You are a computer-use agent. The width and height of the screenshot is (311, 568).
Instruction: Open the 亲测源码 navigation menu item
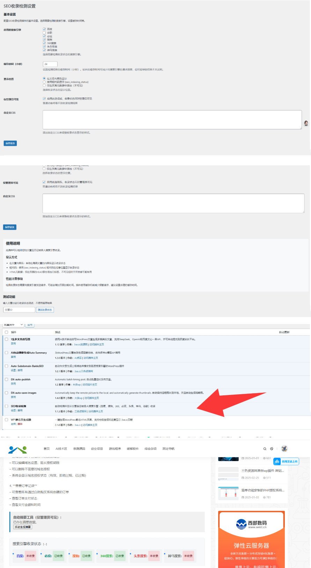point(79,449)
